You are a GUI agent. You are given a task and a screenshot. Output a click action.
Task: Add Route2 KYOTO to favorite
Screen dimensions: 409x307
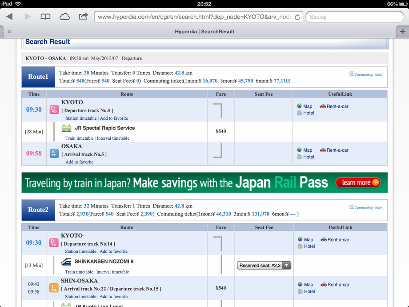[x=113, y=251]
